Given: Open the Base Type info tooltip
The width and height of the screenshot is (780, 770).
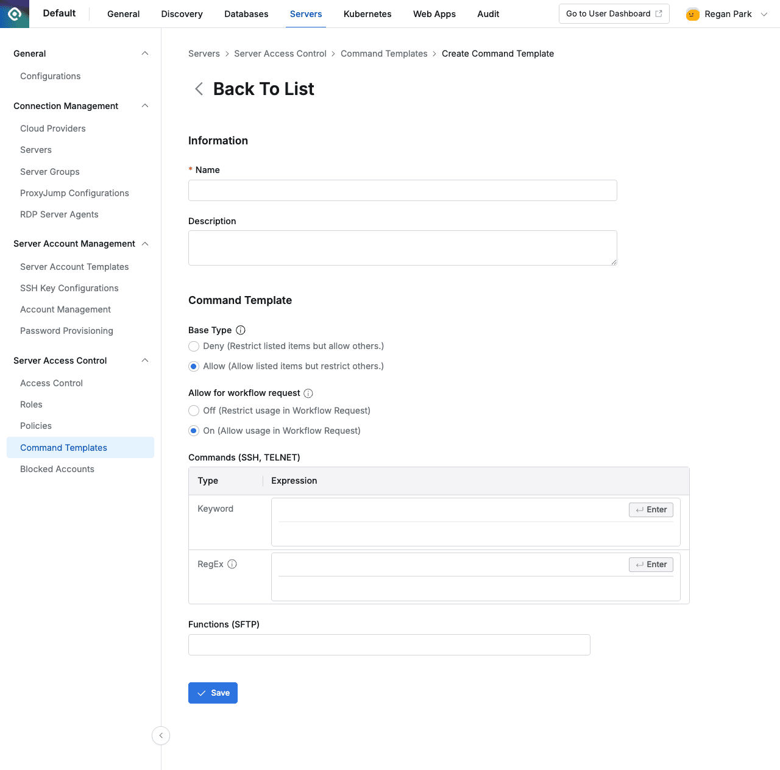Looking at the screenshot, I should (x=241, y=330).
